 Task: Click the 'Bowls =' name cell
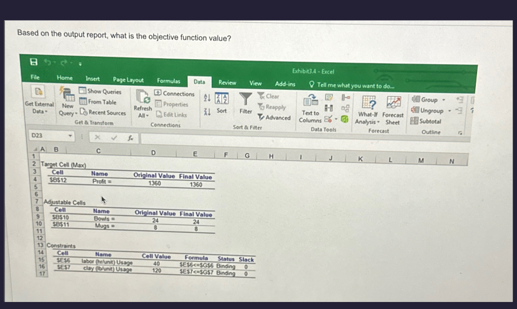tap(104, 218)
